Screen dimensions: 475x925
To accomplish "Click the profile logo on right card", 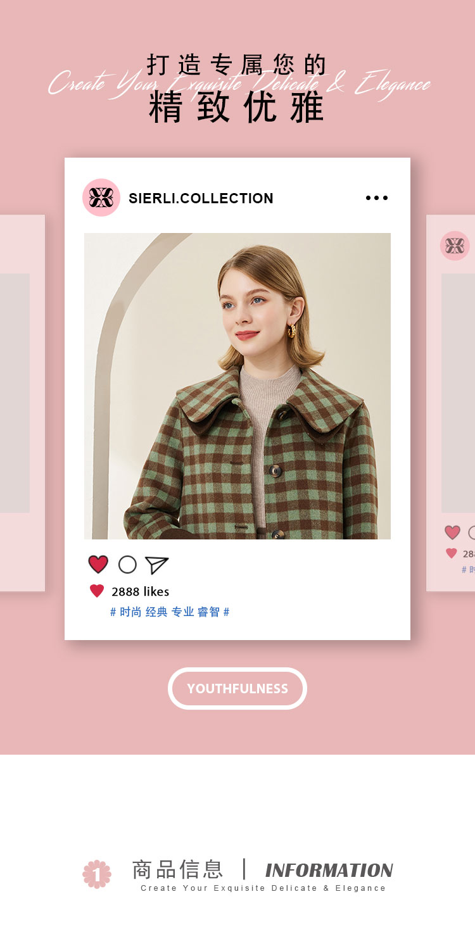I will click(x=455, y=246).
